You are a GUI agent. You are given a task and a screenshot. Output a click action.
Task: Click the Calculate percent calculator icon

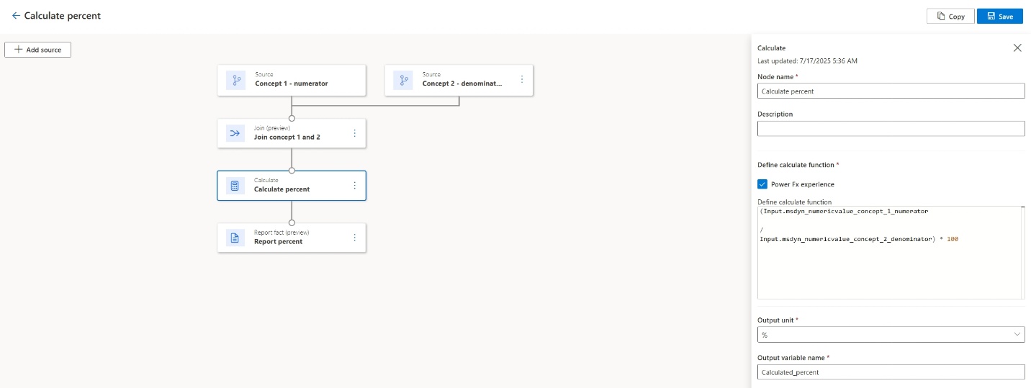click(x=235, y=186)
